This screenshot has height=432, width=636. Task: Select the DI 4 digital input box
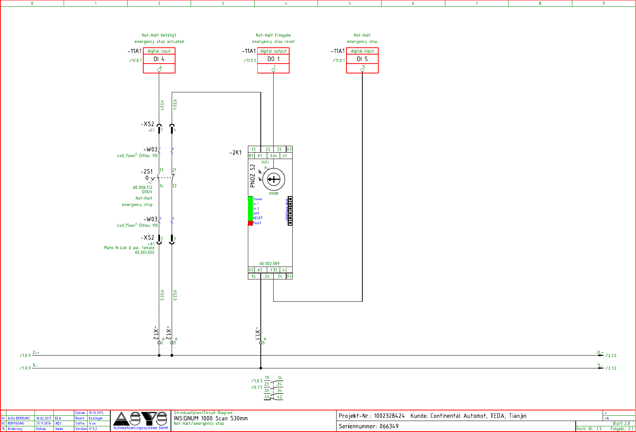point(159,60)
